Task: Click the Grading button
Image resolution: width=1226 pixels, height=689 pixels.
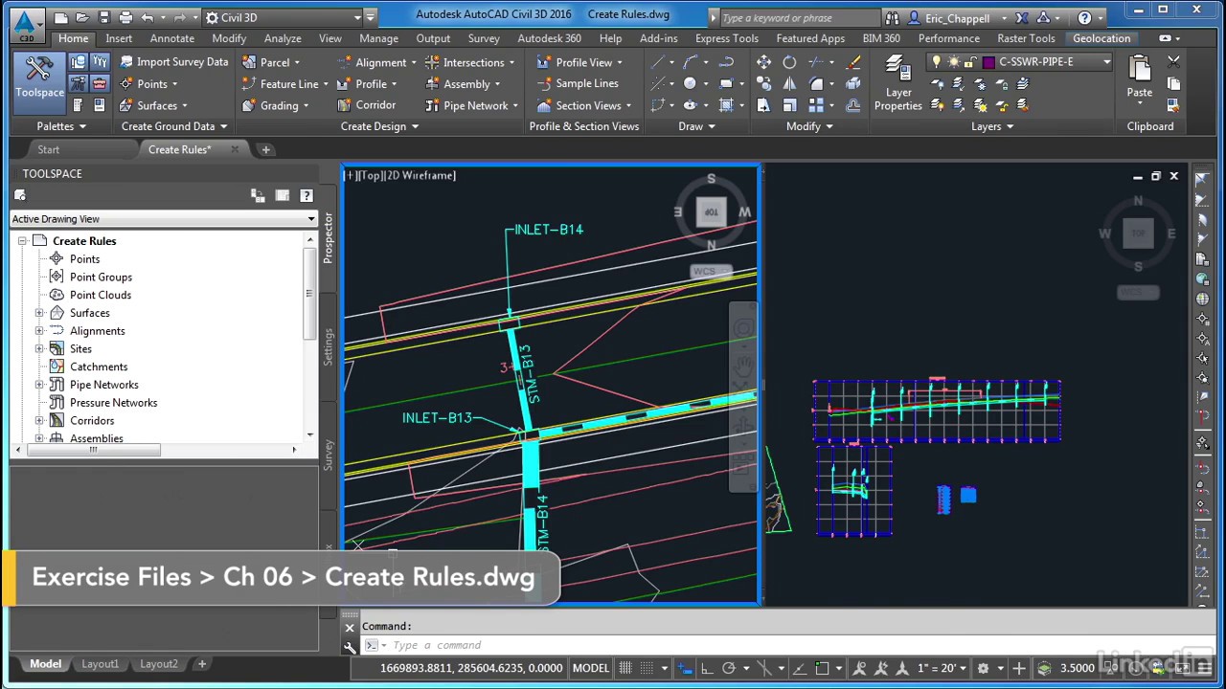Action: point(276,105)
